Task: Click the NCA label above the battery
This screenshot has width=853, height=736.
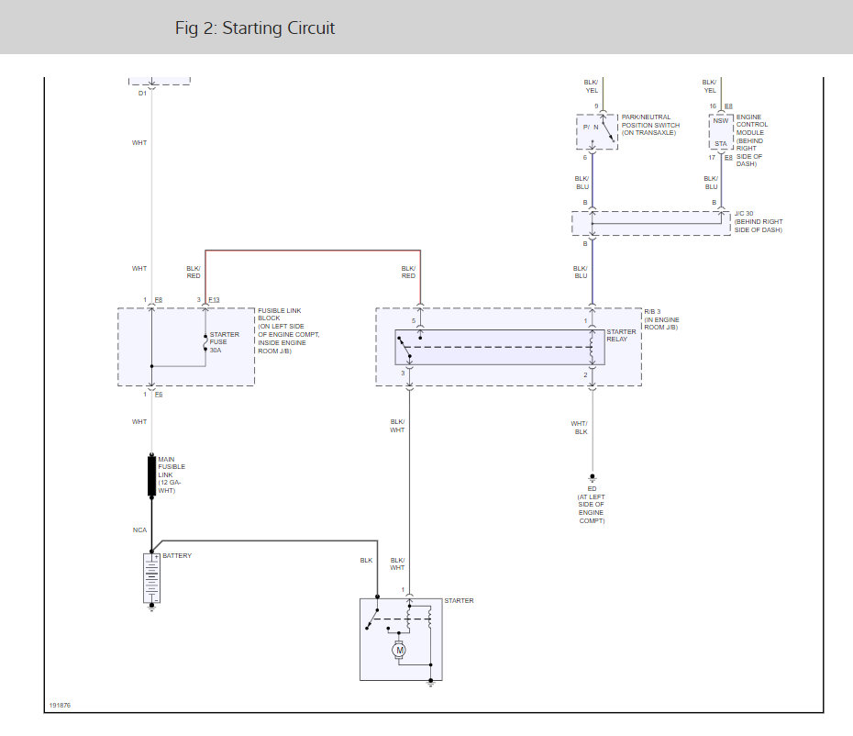Action: [x=138, y=530]
